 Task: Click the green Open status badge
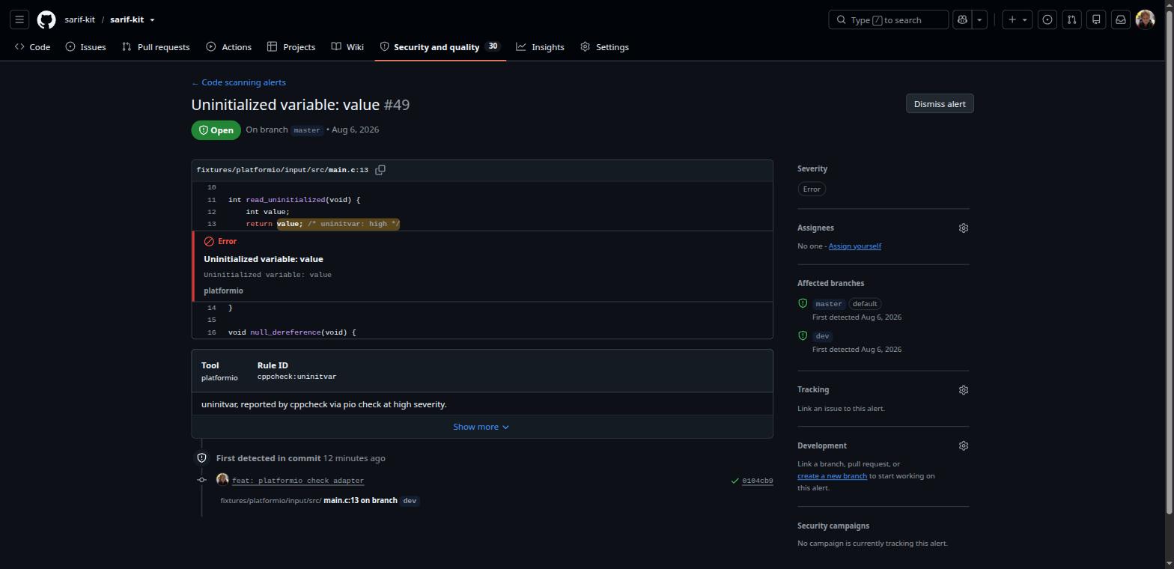(x=216, y=130)
